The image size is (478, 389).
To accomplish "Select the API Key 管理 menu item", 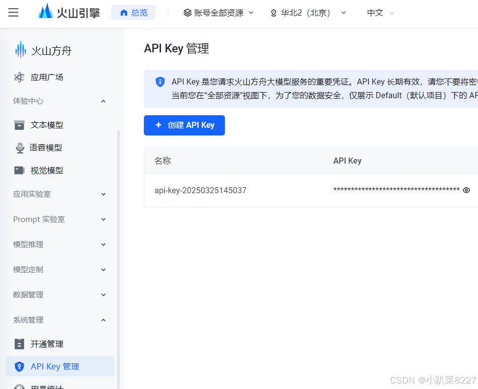I will 60,366.
